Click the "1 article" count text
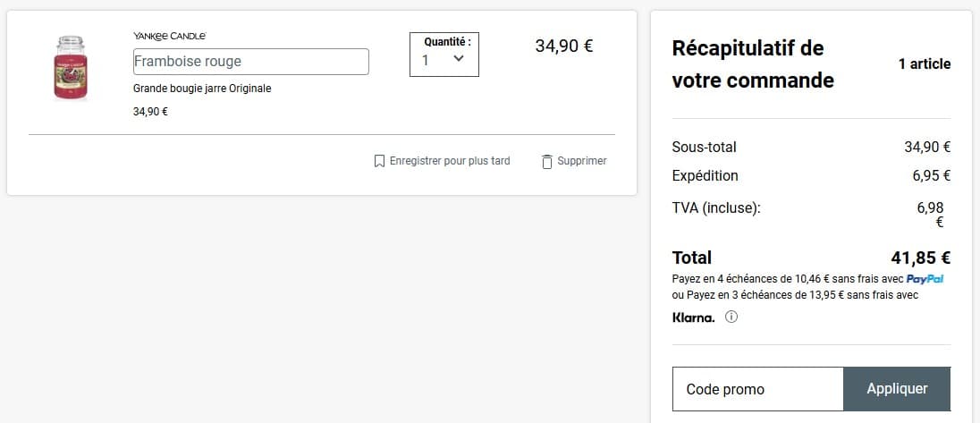 [x=925, y=64]
